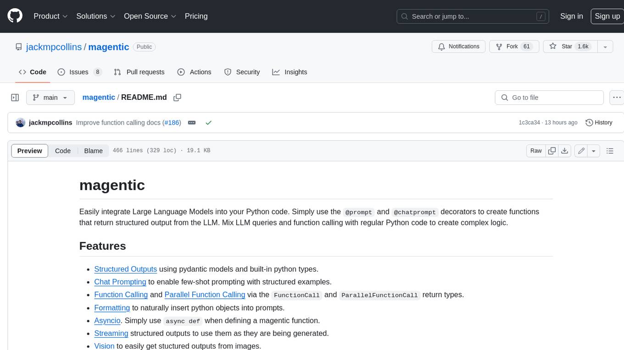This screenshot has width=624, height=350.
Task: Open the Pull requests tab
Action: 139,72
